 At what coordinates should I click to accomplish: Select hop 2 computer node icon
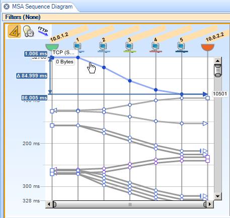104,47
